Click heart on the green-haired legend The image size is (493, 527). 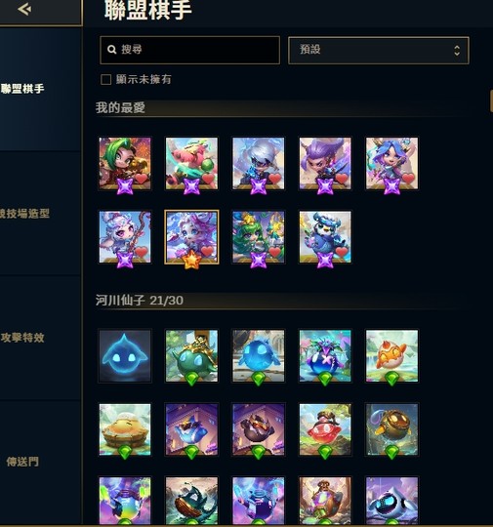coord(142,179)
